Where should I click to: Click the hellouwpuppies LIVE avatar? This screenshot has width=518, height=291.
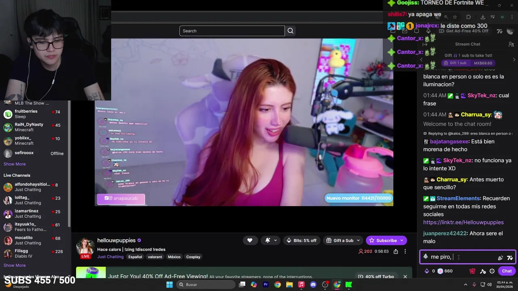[85, 248]
